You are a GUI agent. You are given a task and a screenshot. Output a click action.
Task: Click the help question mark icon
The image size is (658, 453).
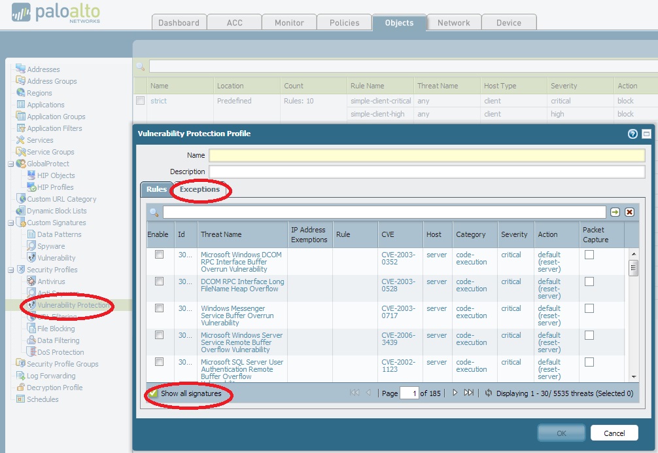(x=632, y=134)
